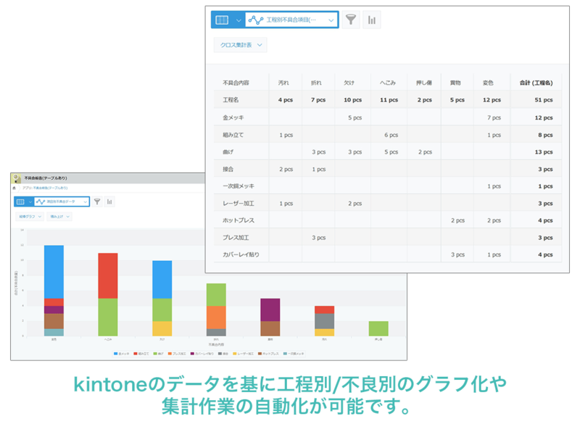Image resolution: width=580 pixels, height=432 pixels.
Task: Click the 押し傷 column header
Action: pos(424,83)
